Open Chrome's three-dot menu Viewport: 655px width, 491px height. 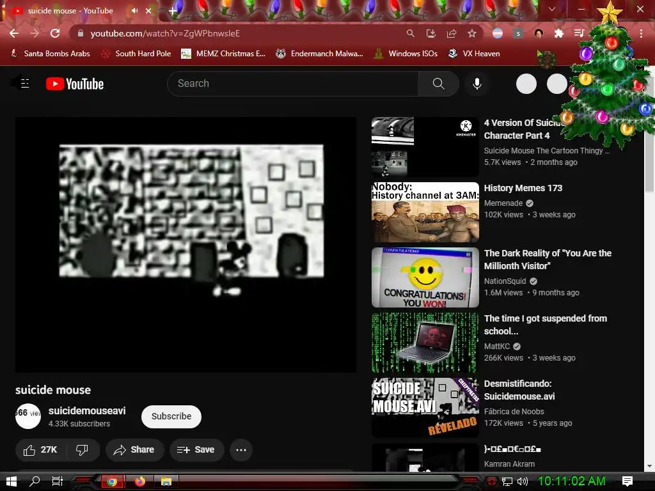click(x=641, y=33)
